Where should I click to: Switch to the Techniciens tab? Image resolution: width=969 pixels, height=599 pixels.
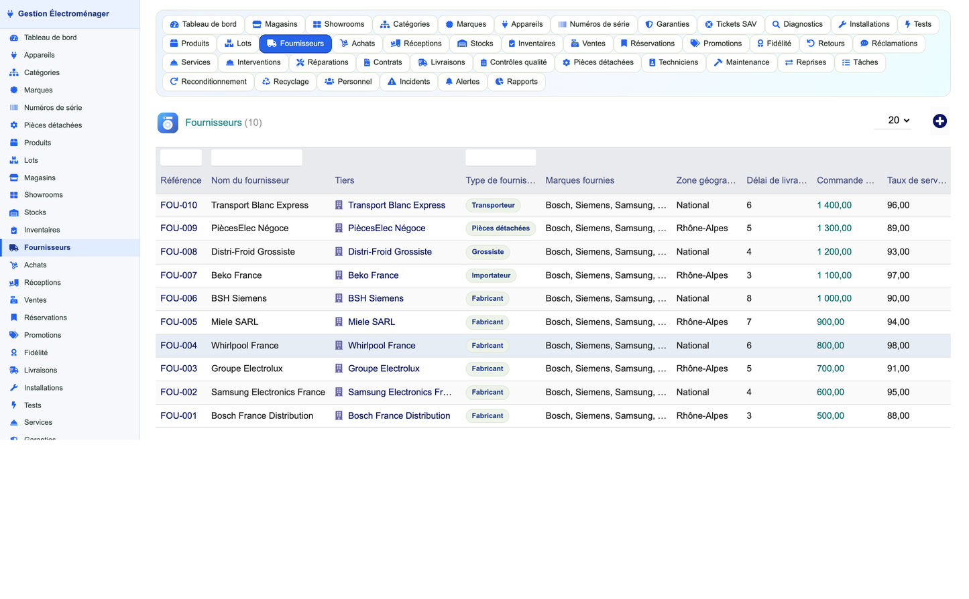coord(673,62)
